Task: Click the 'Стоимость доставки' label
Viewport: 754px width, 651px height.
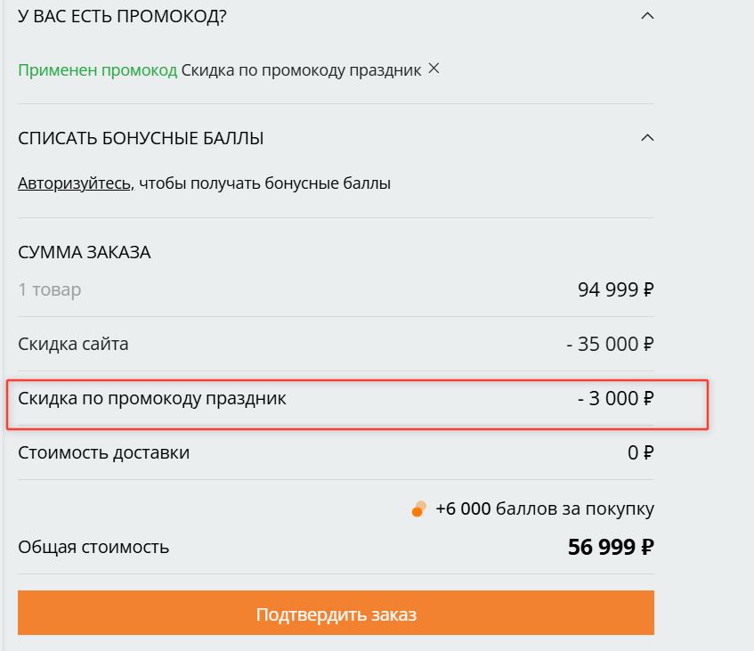Action: pos(103,452)
